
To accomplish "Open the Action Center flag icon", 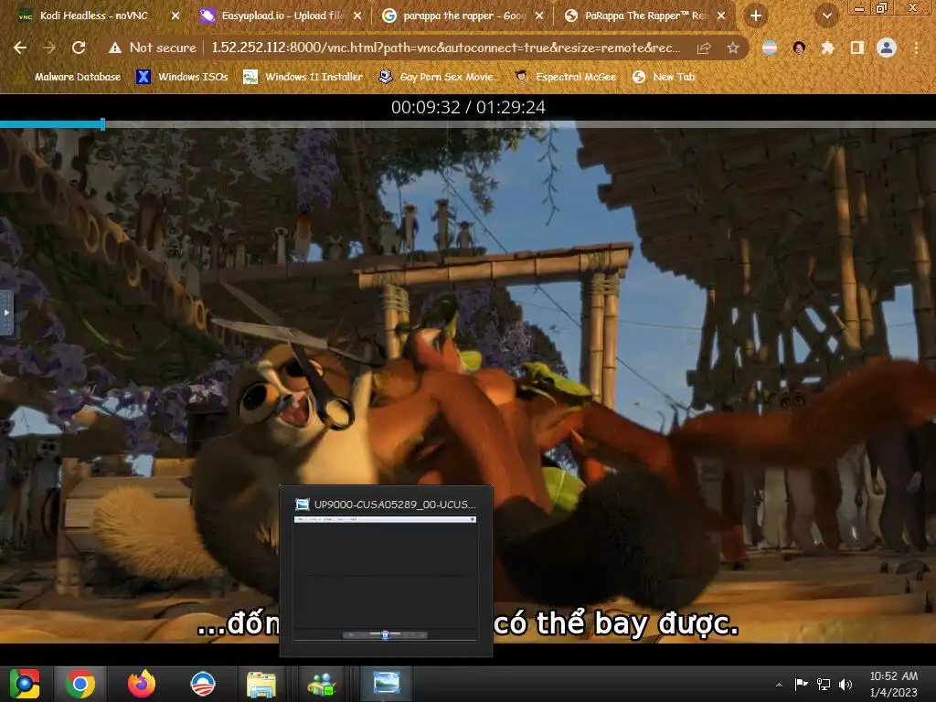I will click(801, 684).
